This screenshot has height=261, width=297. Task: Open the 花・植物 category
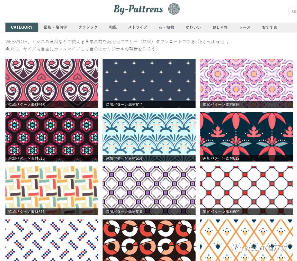click(x=166, y=27)
